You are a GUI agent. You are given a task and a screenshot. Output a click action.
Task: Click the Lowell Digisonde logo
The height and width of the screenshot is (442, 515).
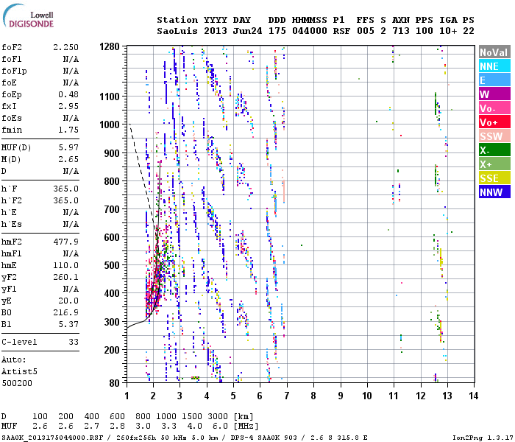coord(28,15)
